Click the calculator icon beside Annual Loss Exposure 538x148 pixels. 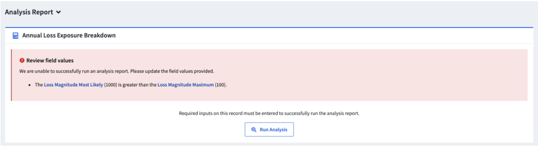tap(16, 36)
